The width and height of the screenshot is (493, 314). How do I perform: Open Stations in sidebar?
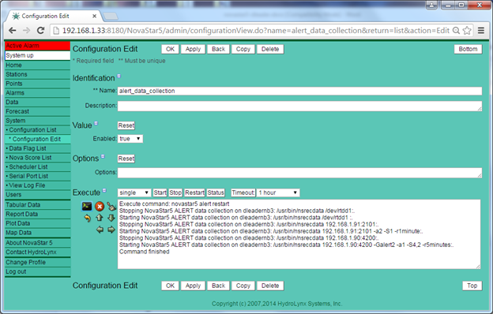click(37, 74)
